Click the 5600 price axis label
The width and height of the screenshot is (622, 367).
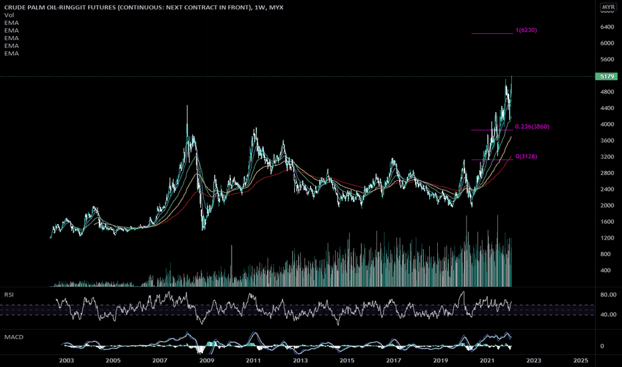[x=607, y=59]
